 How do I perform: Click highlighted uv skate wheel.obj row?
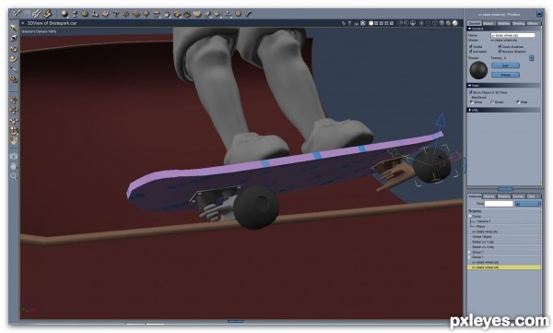tap(504, 268)
